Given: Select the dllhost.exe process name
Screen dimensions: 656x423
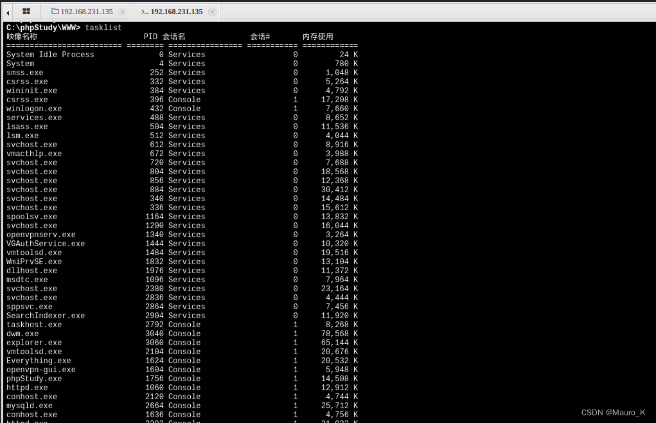Looking at the screenshot, I should click(31, 271).
